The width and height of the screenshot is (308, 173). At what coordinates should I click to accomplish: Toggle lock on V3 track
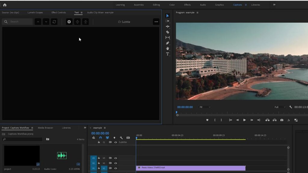(99, 158)
